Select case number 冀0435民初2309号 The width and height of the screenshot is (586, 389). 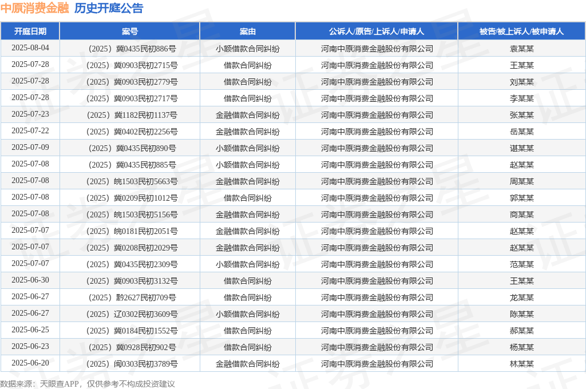[132, 264]
